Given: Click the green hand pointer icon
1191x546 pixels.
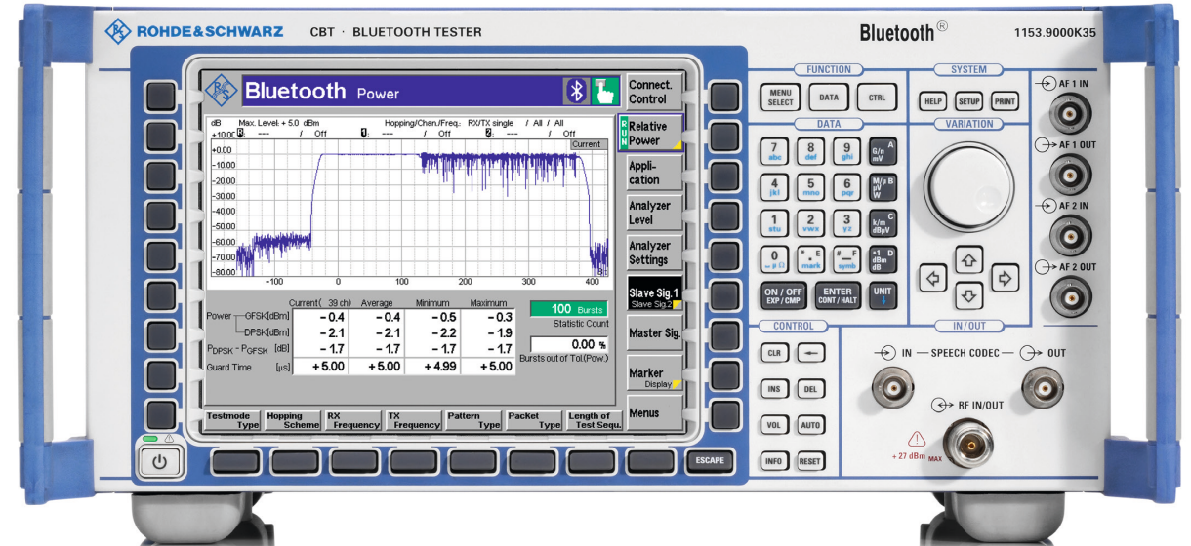Looking at the screenshot, I should [606, 91].
